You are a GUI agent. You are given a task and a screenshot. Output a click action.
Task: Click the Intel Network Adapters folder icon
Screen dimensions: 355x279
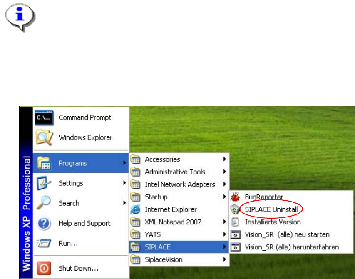[x=135, y=184]
